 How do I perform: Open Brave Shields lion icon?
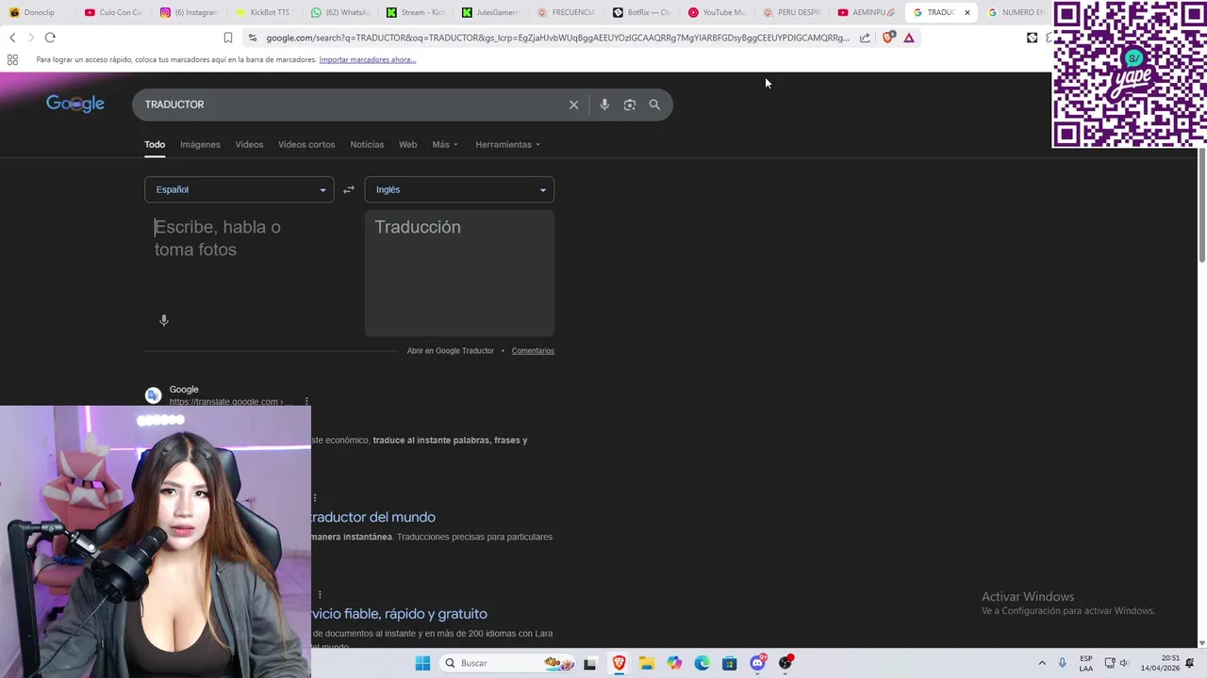tap(887, 38)
